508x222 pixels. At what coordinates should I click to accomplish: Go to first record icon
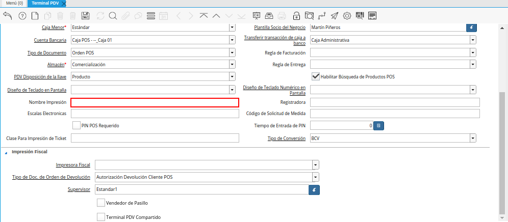coord(204,16)
